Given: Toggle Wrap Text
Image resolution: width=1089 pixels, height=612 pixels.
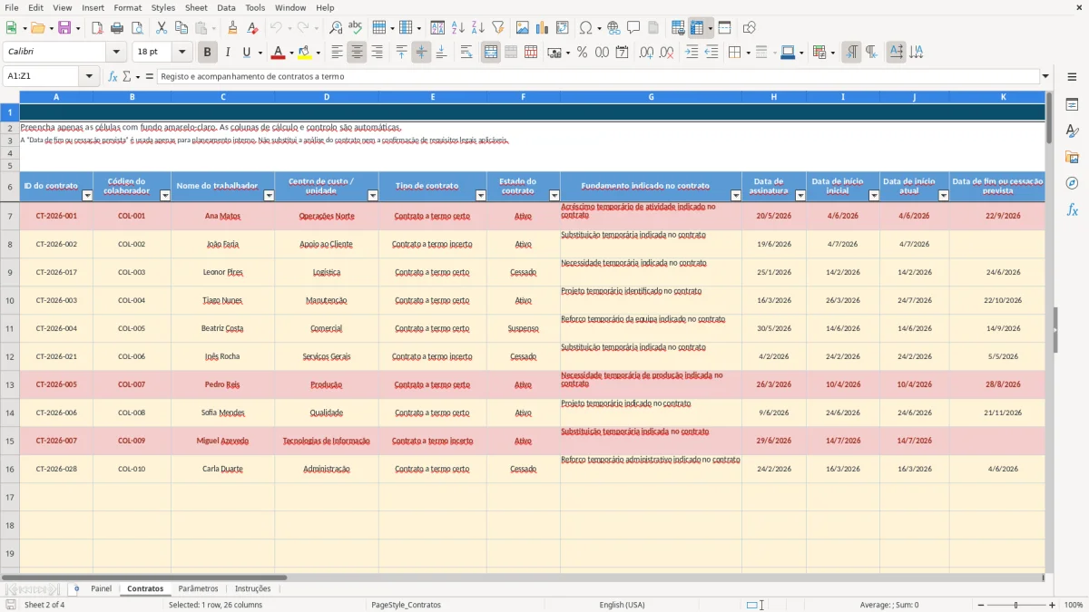Looking at the screenshot, I should pos(466,53).
